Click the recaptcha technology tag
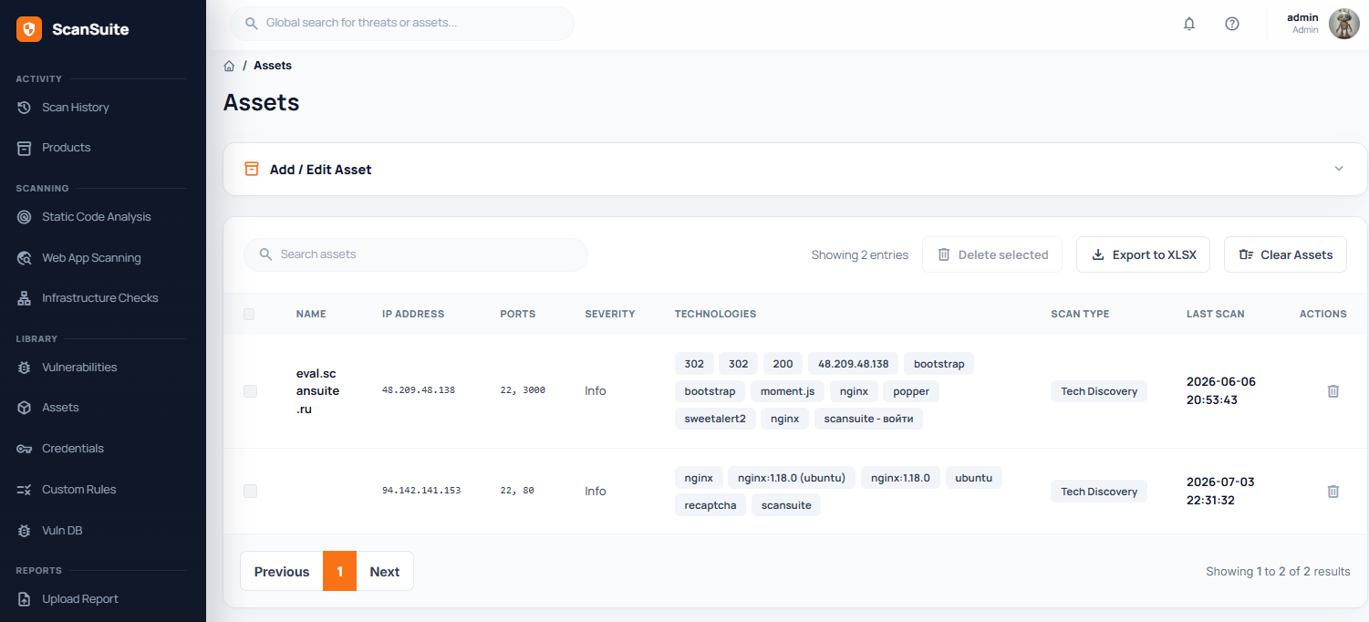Screen dimensions: 1369x622 (710, 505)
